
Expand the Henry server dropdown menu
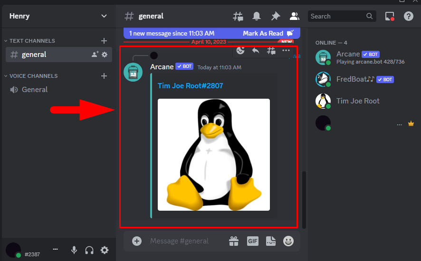click(104, 16)
